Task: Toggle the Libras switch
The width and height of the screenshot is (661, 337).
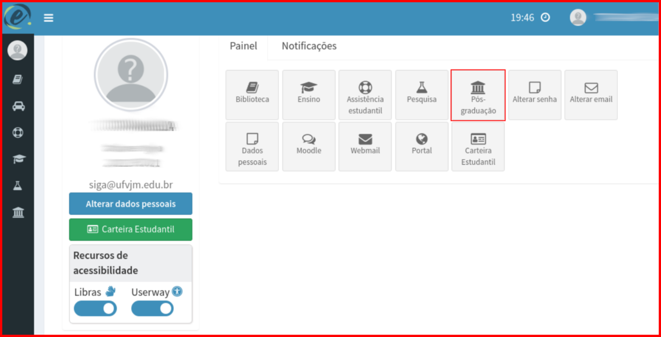Action: point(95,308)
